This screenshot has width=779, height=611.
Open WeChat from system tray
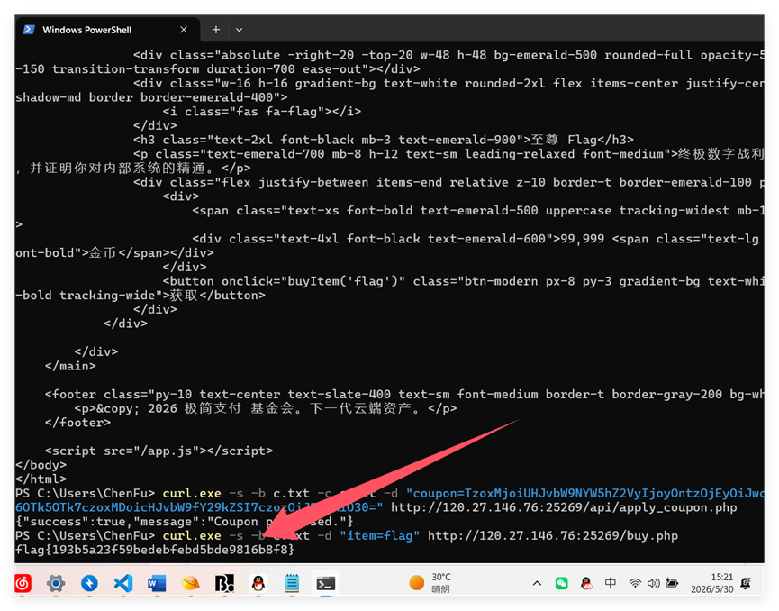(x=561, y=583)
